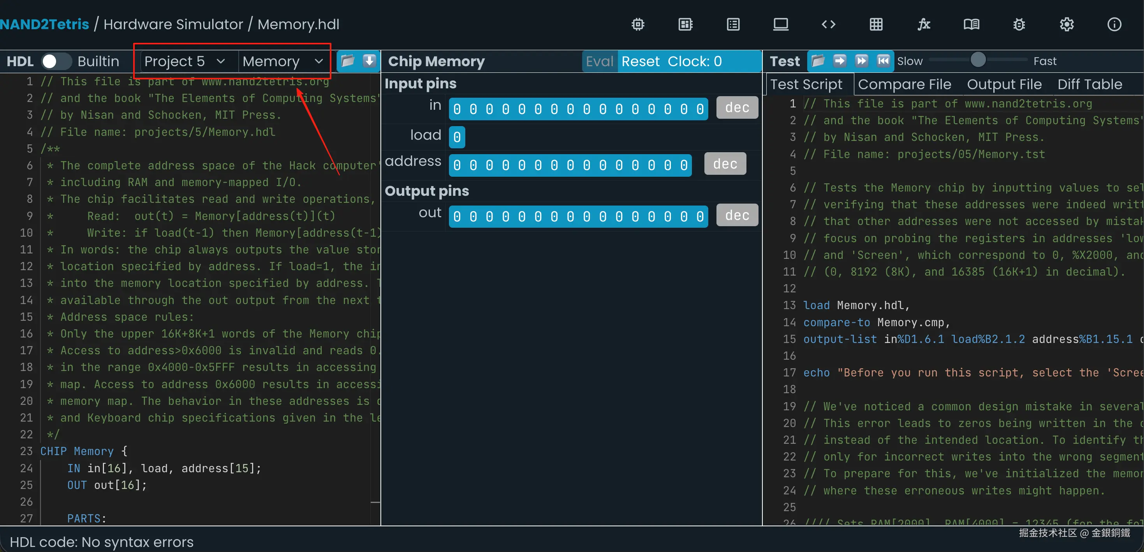Image resolution: width=1144 pixels, height=552 pixels.
Task: Open the Memory chip dropdown
Action: point(282,61)
